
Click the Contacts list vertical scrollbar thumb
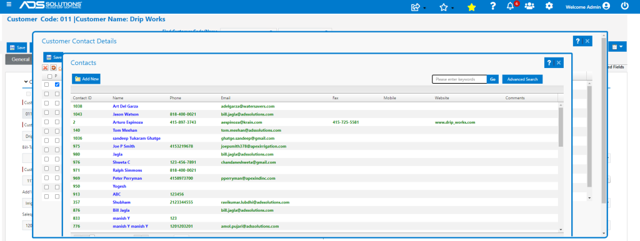[561, 127]
